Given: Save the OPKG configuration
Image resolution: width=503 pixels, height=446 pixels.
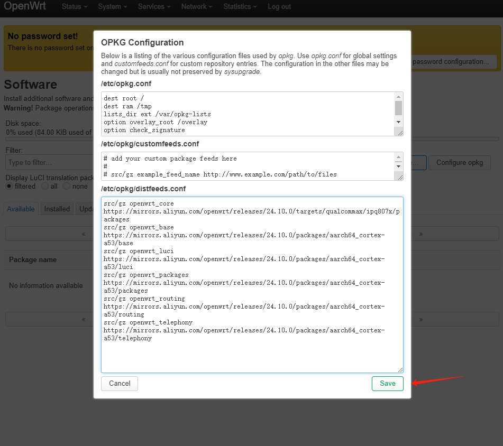Looking at the screenshot, I should click(x=387, y=384).
